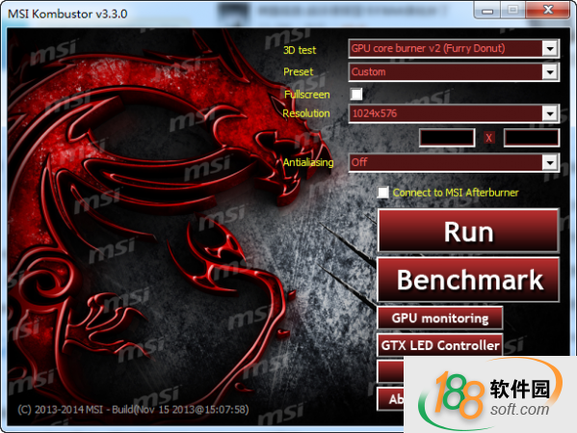The width and height of the screenshot is (577, 433).
Task: Close the MSI Kombustor window
Action: pos(548,10)
